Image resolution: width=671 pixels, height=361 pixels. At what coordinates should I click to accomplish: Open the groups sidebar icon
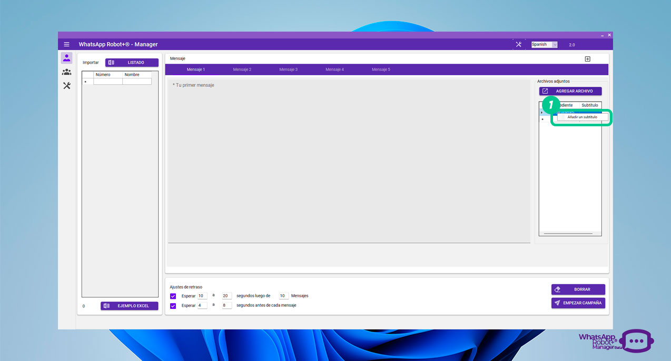point(66,72)
